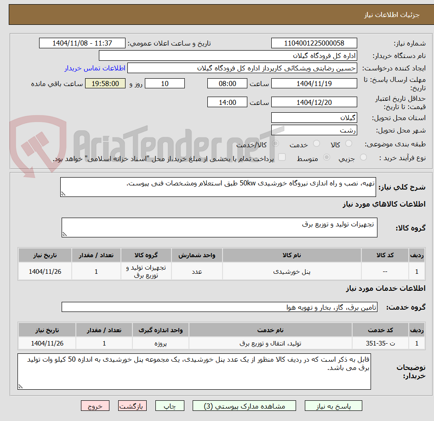Click goods table date 1404/11/26
Image resolution: width=434 pixels, height=421 pixels.
[45, 271]
